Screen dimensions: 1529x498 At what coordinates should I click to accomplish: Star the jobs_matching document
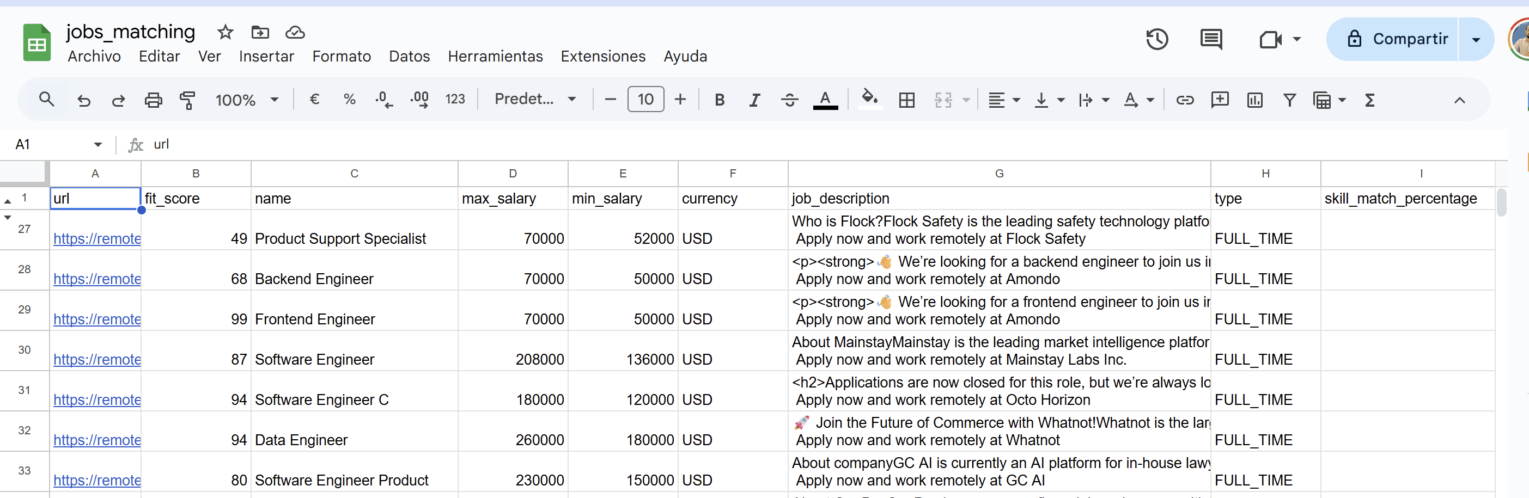[x=225, y=32]
